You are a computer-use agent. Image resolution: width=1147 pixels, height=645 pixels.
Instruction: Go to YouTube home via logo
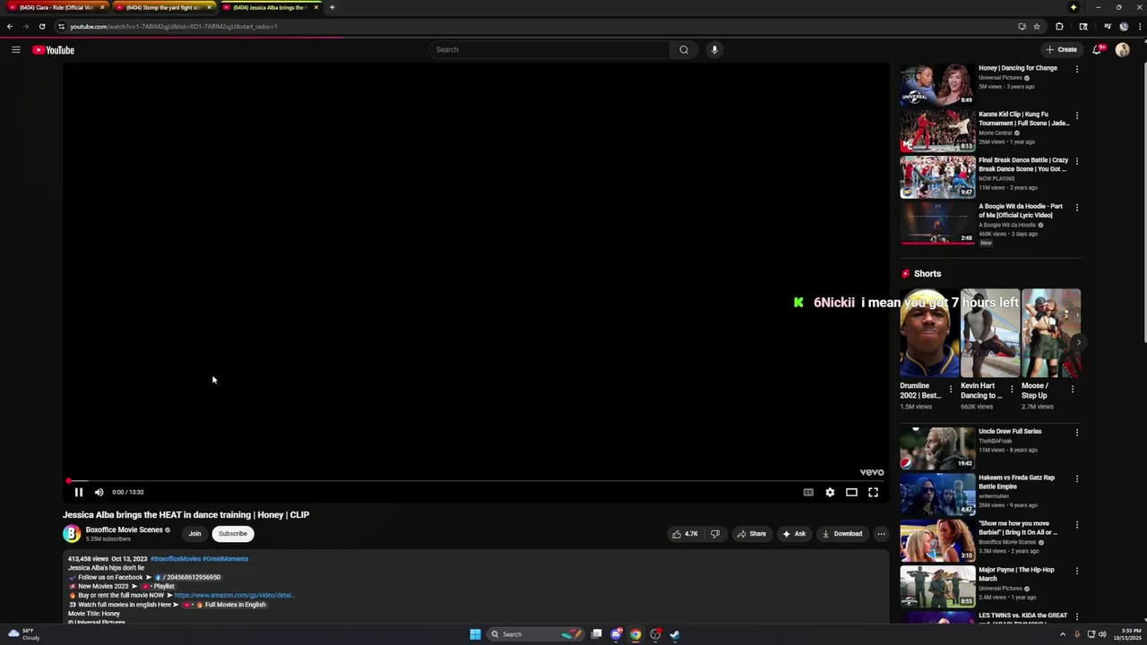pos(54,50)
